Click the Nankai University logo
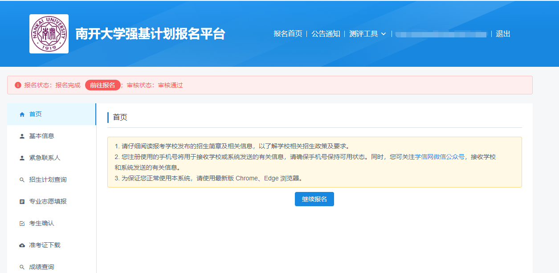 [49, 34]
